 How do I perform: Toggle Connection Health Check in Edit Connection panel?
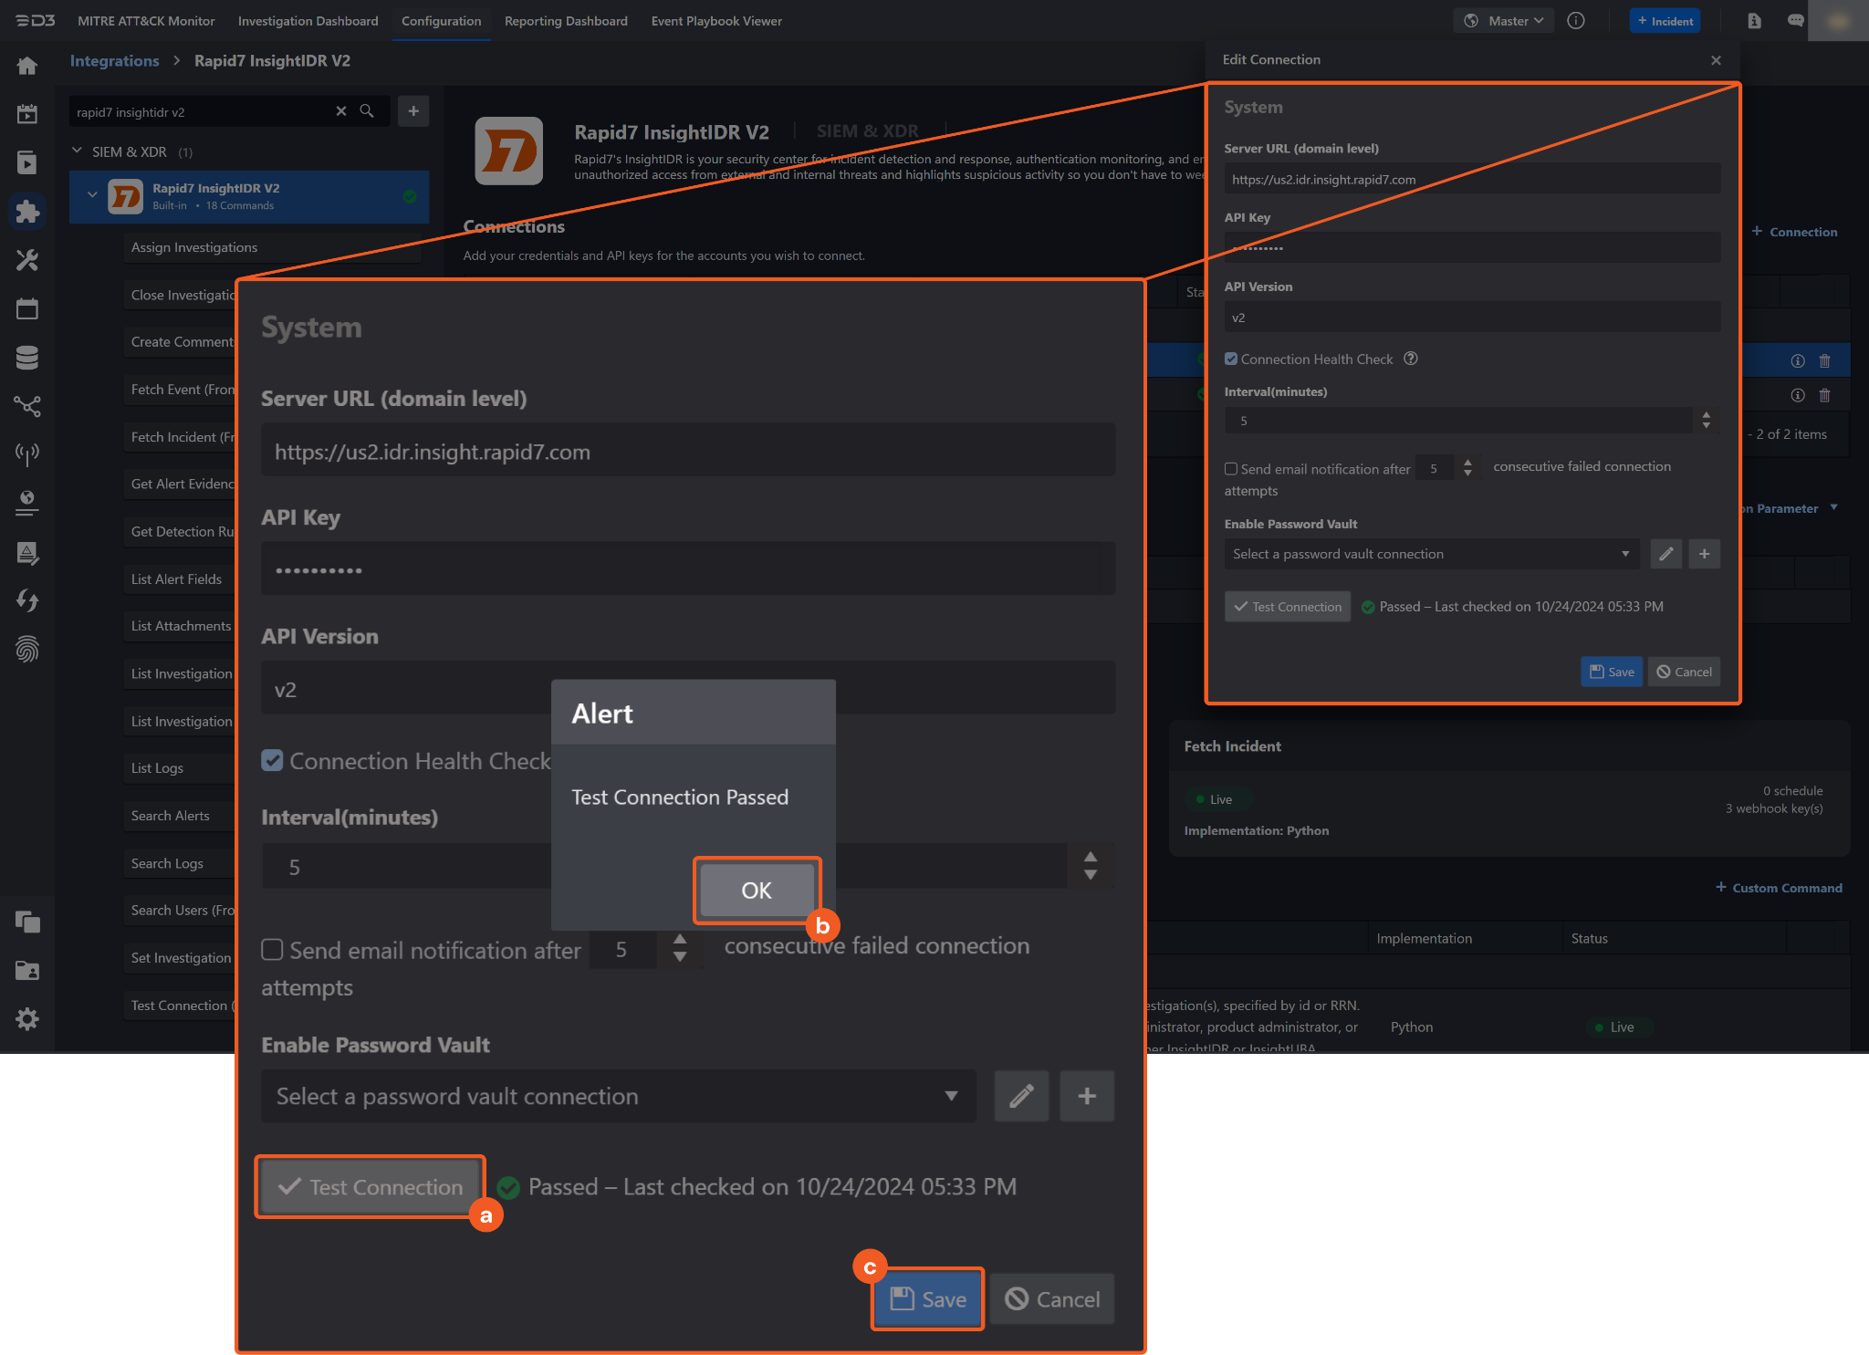1231,359
